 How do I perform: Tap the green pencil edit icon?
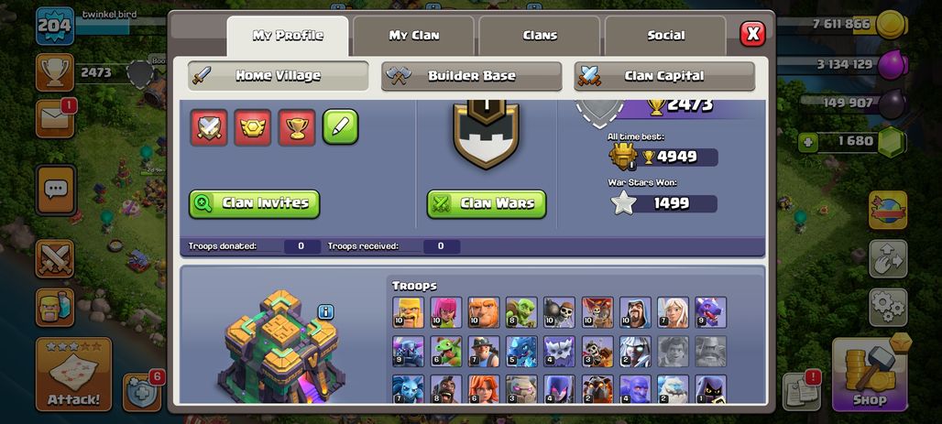[341, 126]
